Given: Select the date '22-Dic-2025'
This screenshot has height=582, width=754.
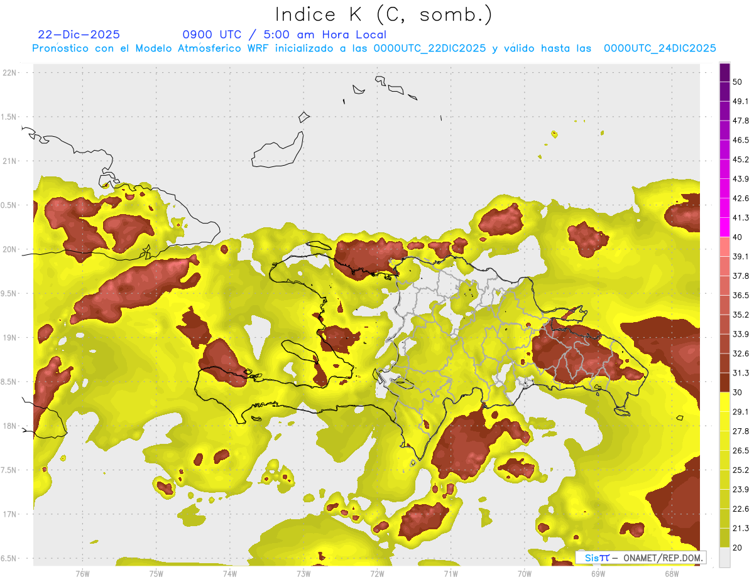Looking at the screenshot, I should pos(79,35).
